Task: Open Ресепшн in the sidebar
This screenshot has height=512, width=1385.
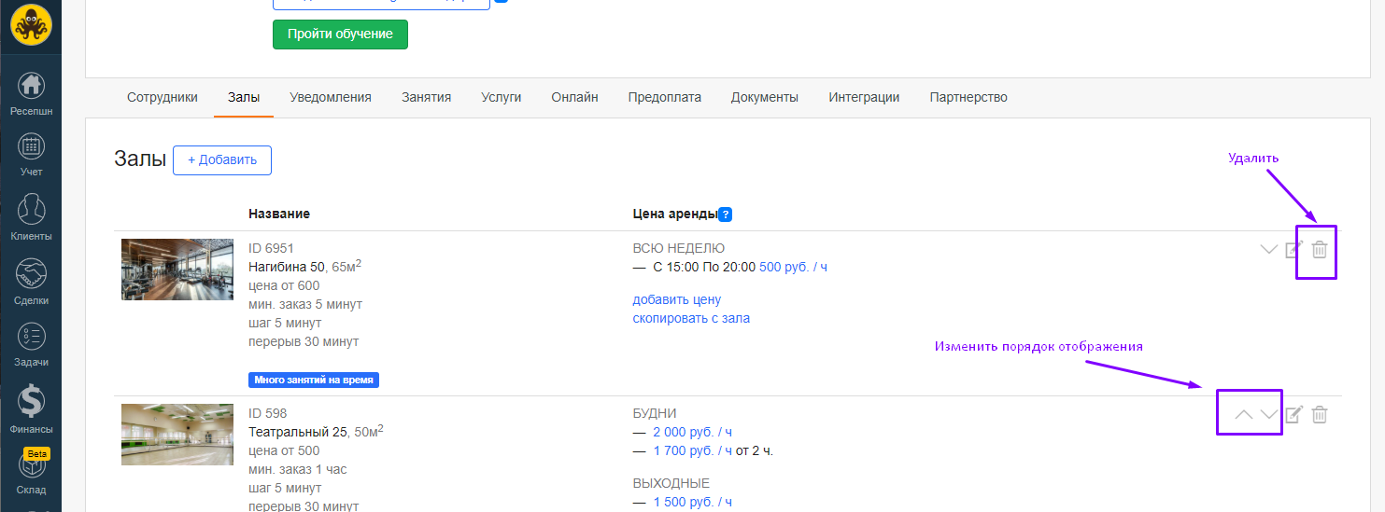Action: pos(31,93)
